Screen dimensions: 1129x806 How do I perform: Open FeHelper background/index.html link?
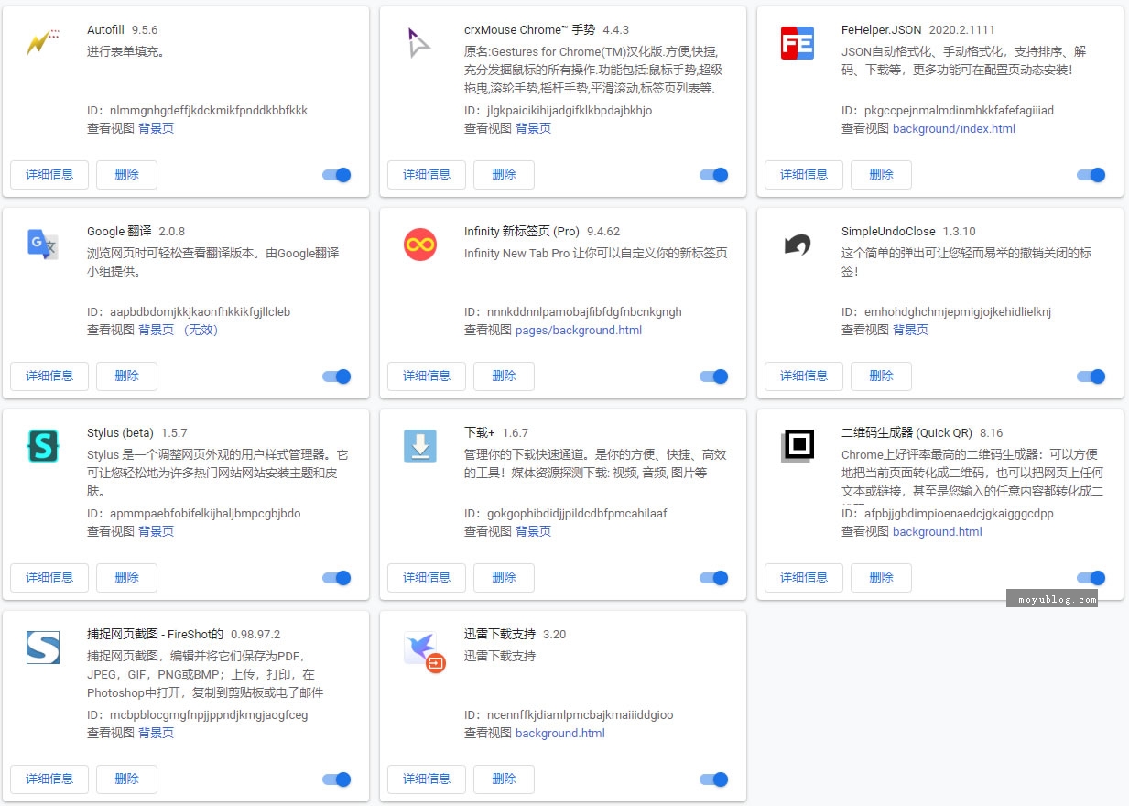(x=954, y=128)
